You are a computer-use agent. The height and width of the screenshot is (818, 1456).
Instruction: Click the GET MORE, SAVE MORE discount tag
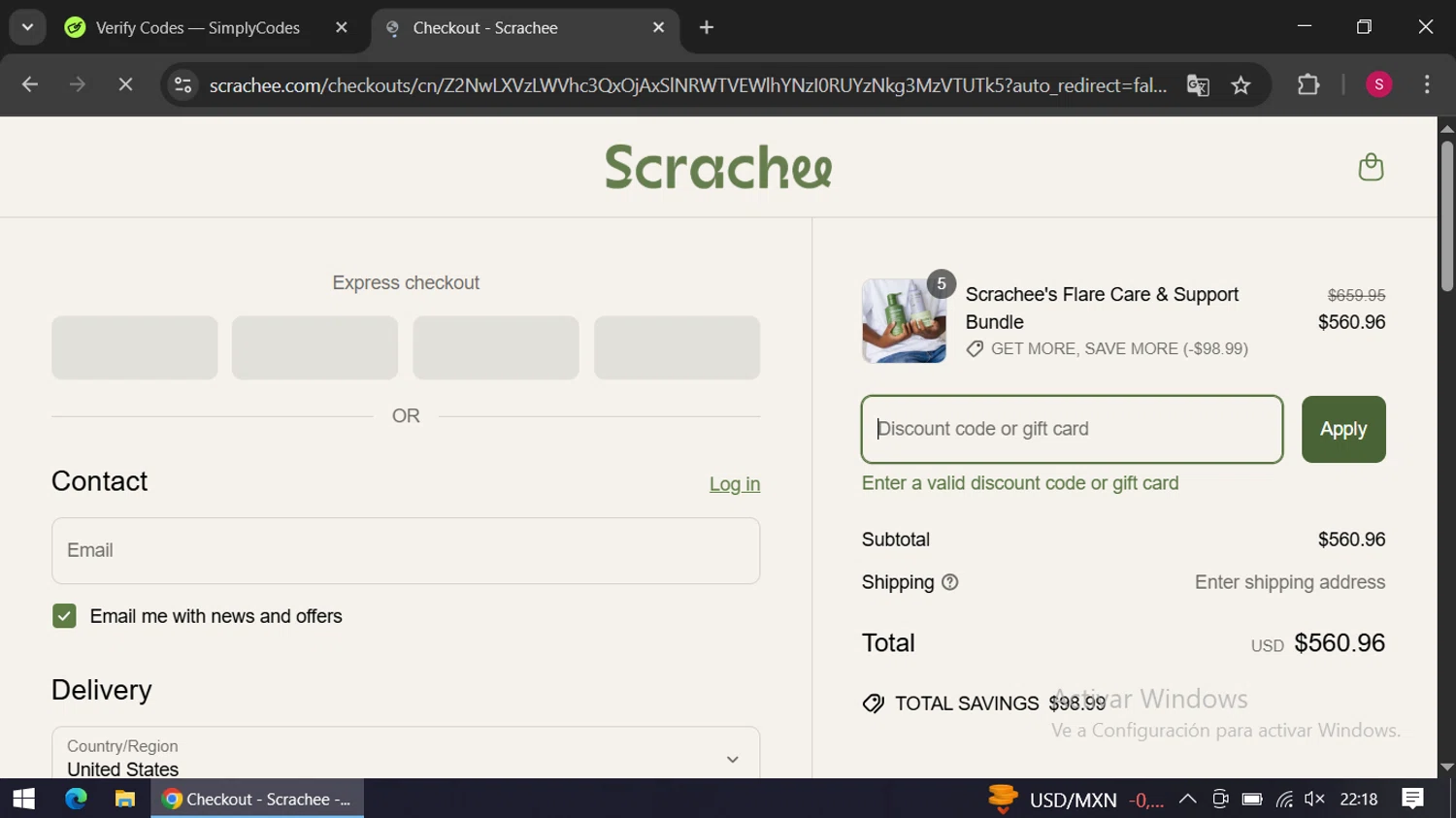tap(1108, 348)
